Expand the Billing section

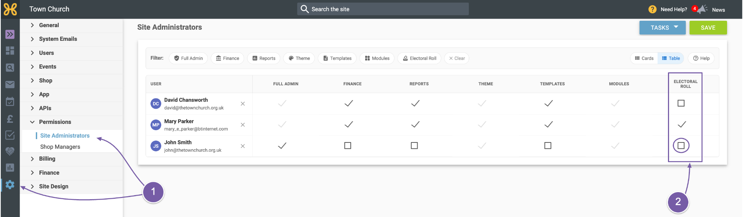(x=71, y=159)
